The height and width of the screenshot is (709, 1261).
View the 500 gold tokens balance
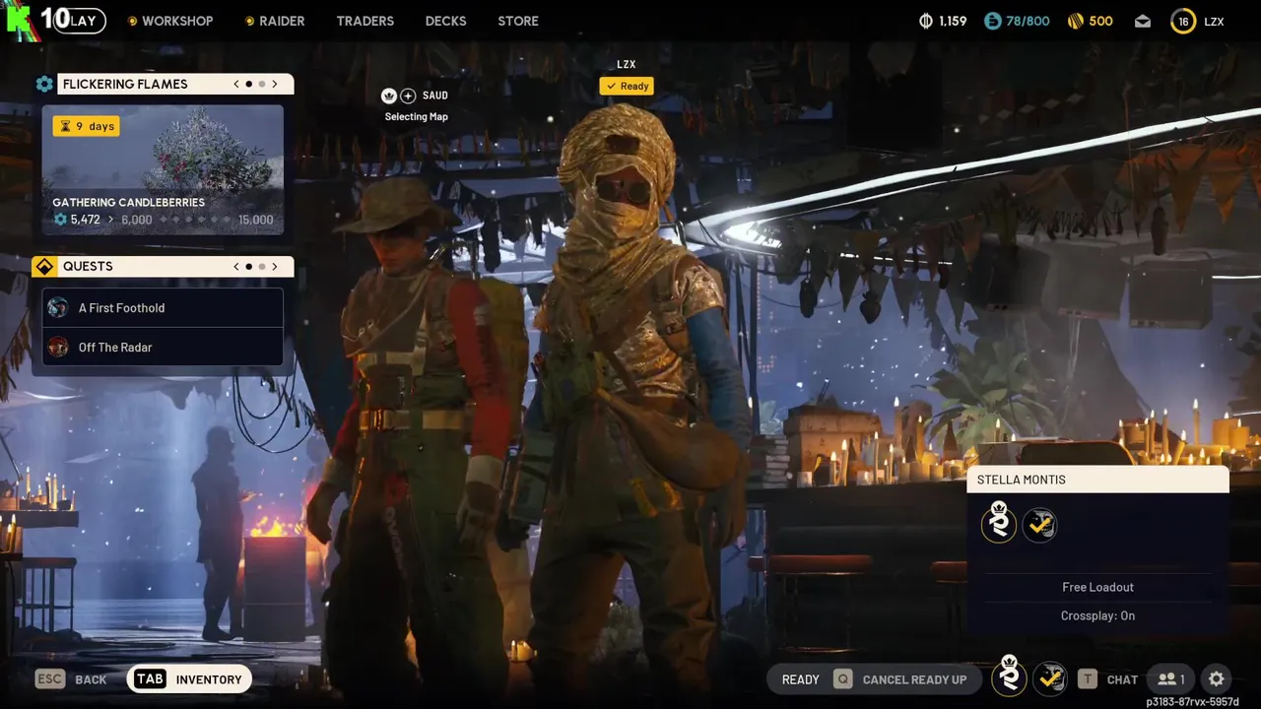tap(1091, 21)
